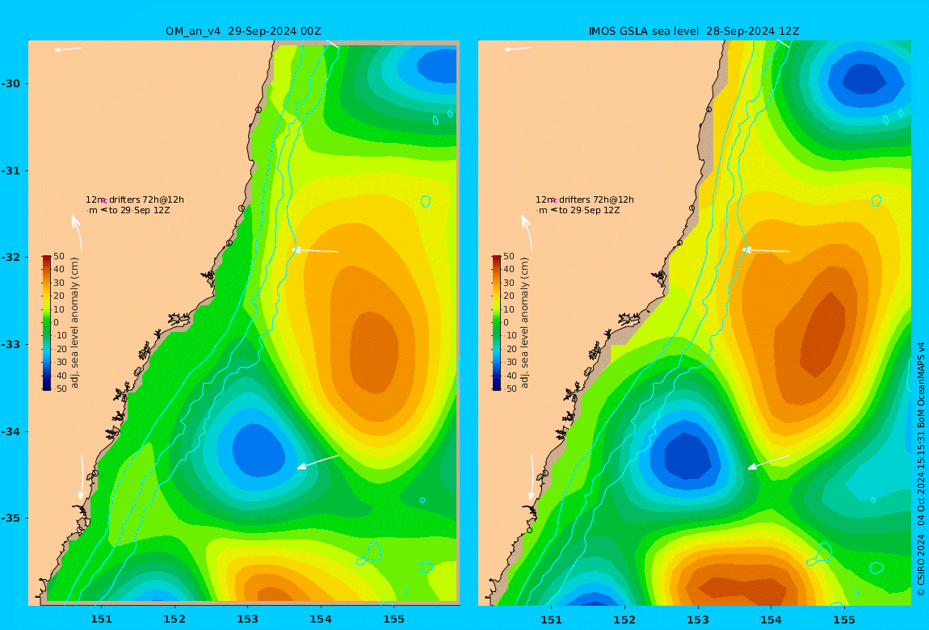The height and width of the screenshot is (630, 929).
Task: Click the top '50' tick on the left color bar
Action: pos(59,256)
